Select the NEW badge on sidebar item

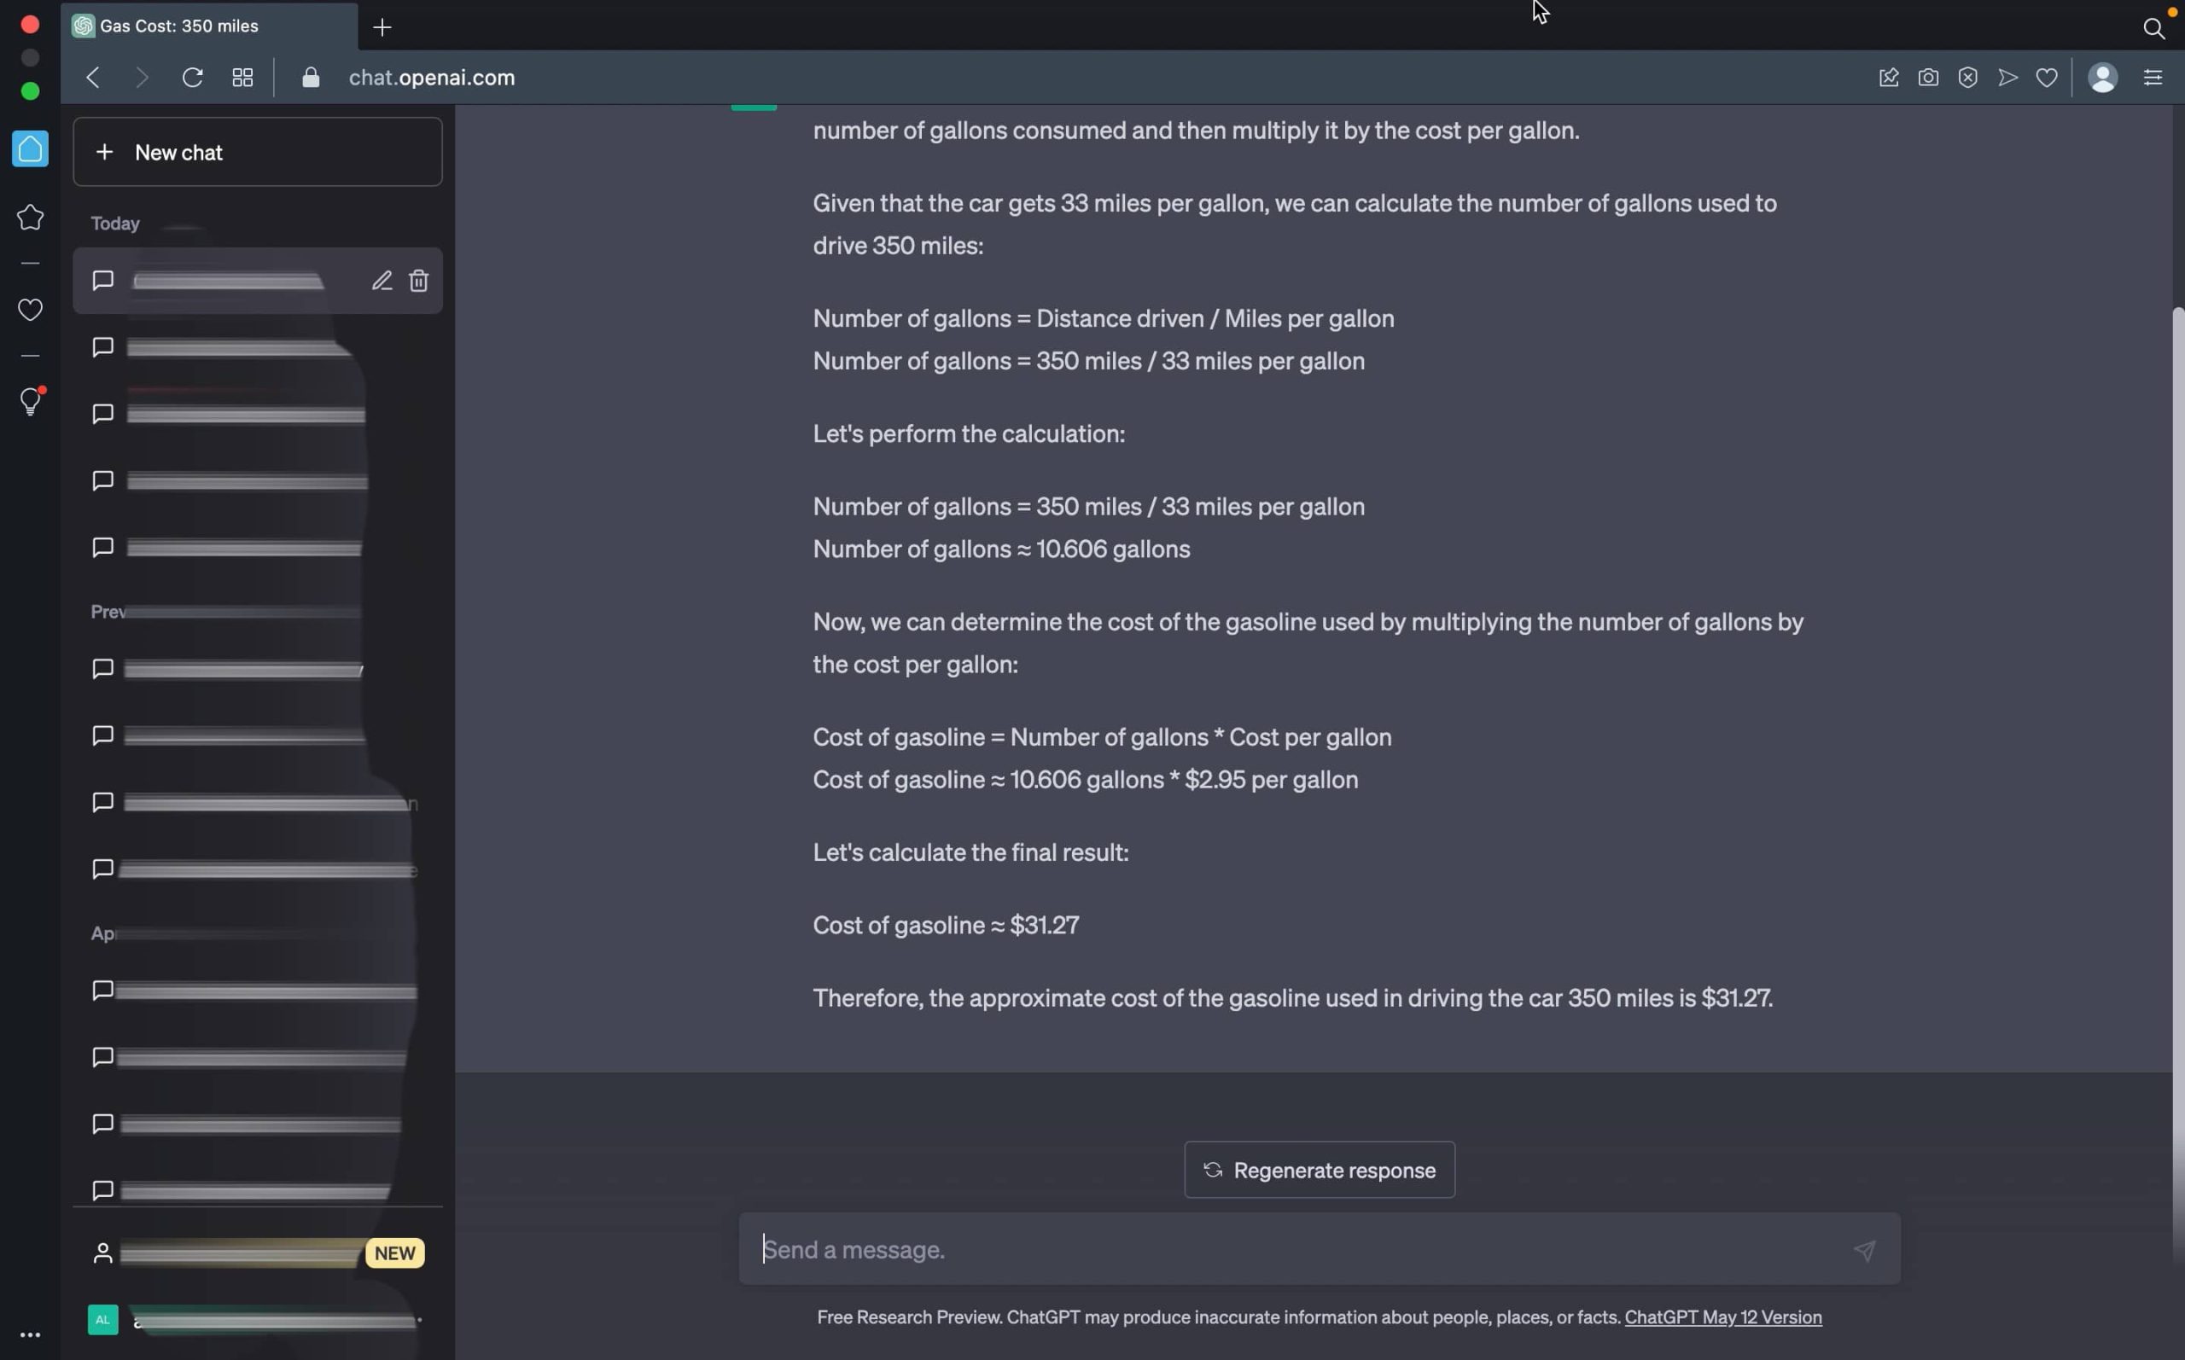coord(395,1253)
